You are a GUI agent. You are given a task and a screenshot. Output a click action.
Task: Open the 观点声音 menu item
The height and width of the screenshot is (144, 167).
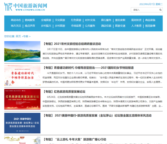click(30, 26)
